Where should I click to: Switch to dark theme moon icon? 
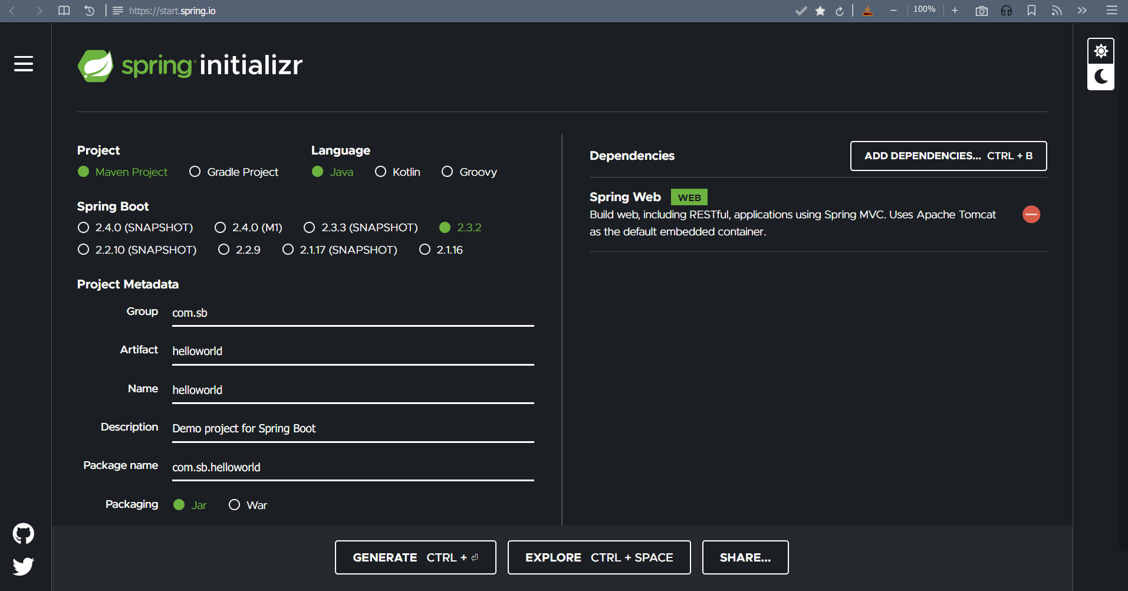tap(1101, 77)
